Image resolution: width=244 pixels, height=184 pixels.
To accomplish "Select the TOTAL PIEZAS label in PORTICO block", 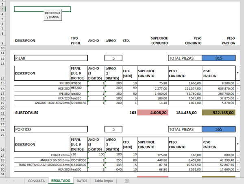I will coord(185,129).
